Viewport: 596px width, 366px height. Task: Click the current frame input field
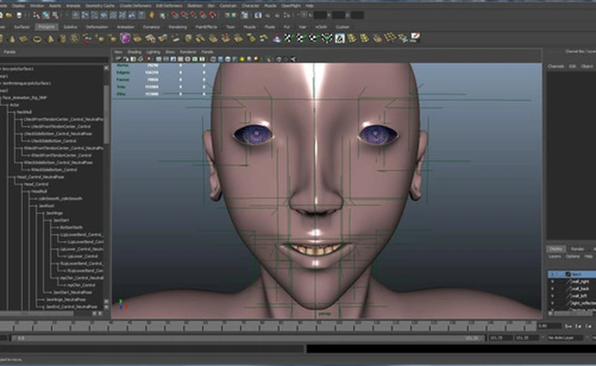[549, 326]
